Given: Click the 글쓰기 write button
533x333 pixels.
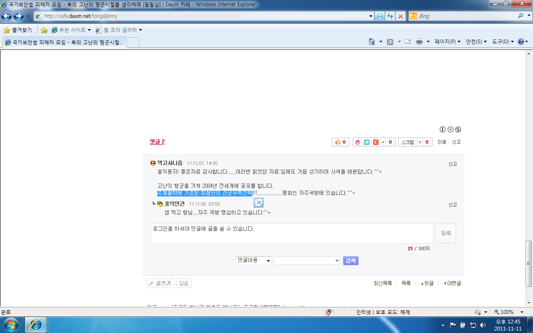Looking at the screenshot, I should [160, 283].
